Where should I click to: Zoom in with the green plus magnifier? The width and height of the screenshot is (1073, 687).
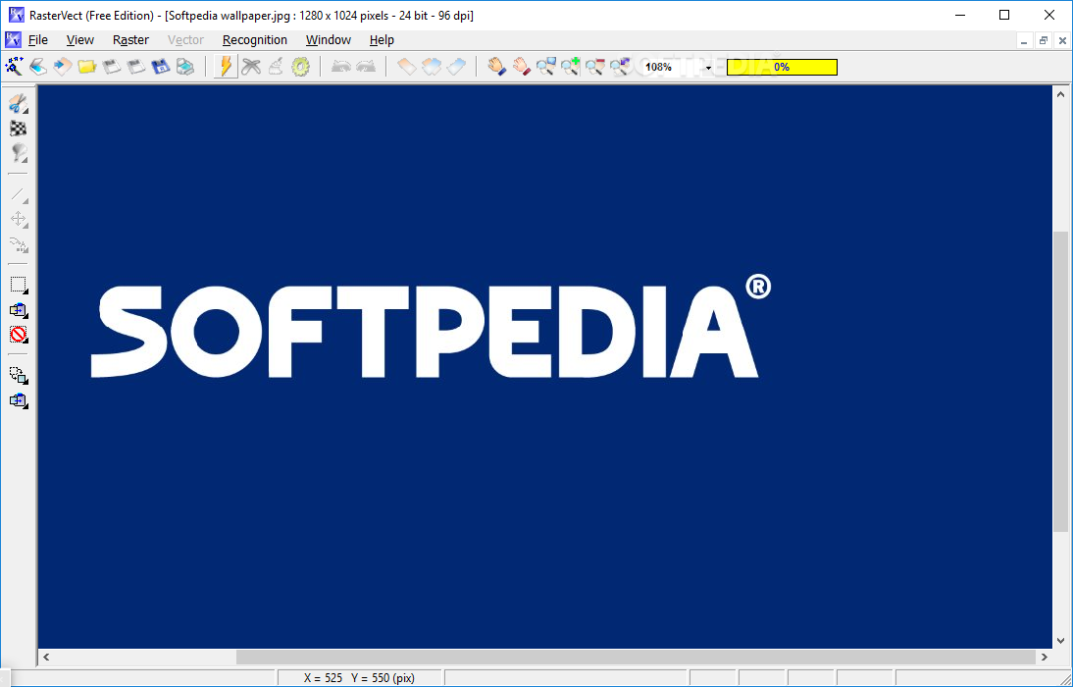click(x=570, y=67)
